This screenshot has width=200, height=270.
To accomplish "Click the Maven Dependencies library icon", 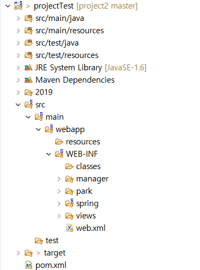I will 28,80.
